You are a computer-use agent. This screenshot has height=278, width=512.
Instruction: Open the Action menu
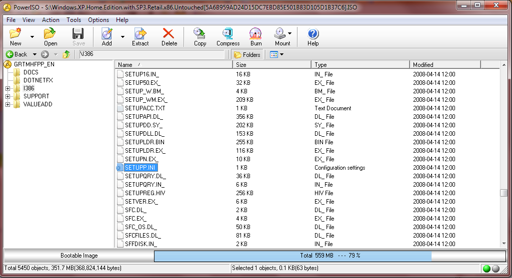50,20
